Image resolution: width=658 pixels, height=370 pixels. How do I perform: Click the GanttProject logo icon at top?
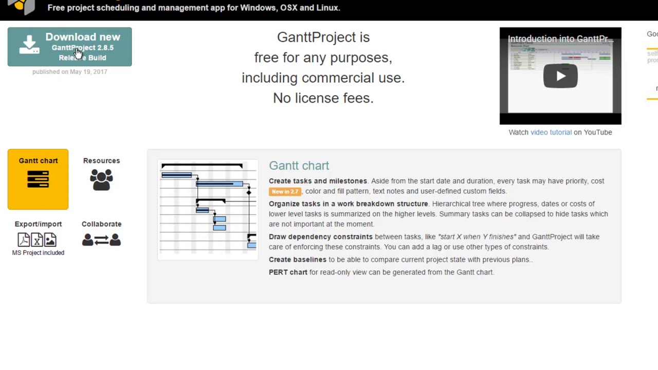pos(22,6)
